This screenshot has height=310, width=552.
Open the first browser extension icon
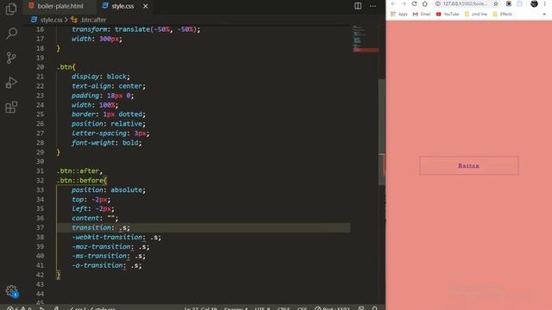[x=509, y=3]
